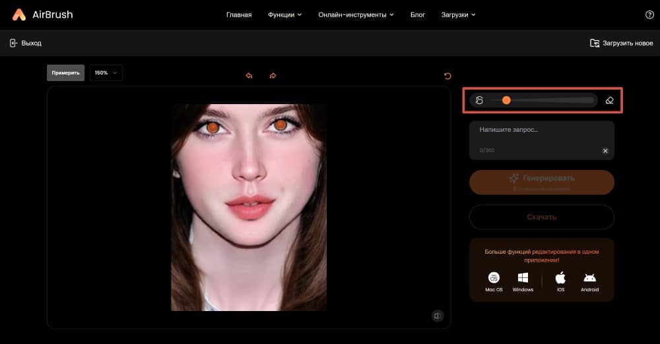The width and height of the screenshot is (660, 344).
Task: Select the eraser tool icon
Action: [609, 100]
